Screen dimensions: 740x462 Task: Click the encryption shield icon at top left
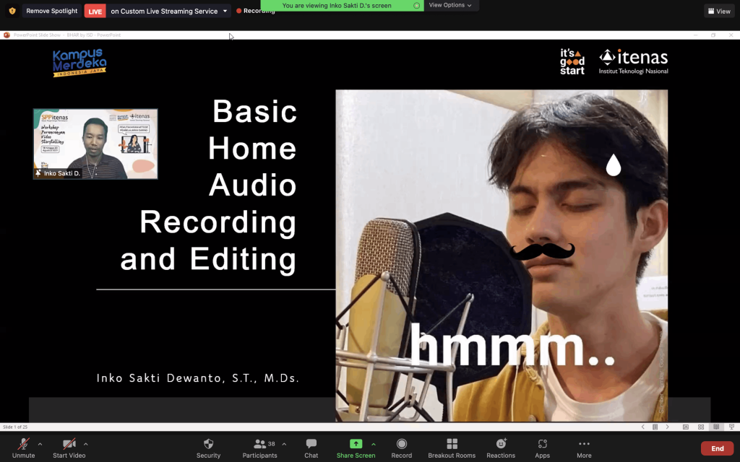pos(12,11)
